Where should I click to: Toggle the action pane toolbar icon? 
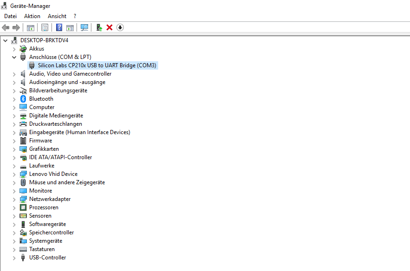[70, 27]
